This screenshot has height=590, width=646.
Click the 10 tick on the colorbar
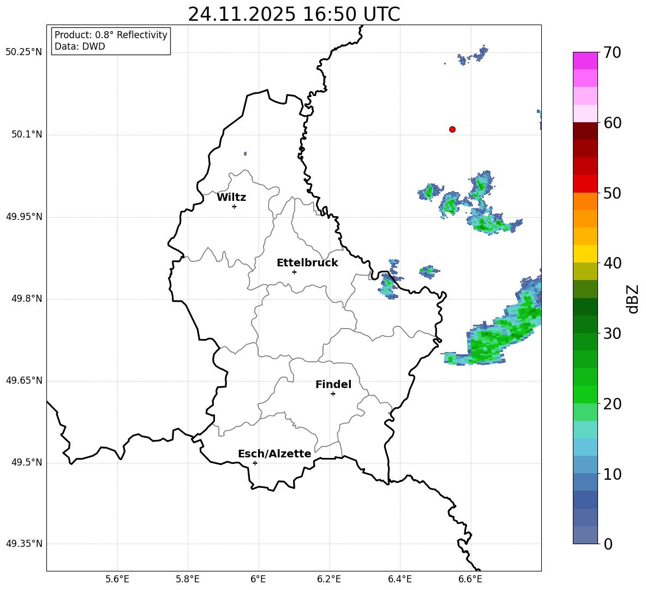[x=612, y=474]
